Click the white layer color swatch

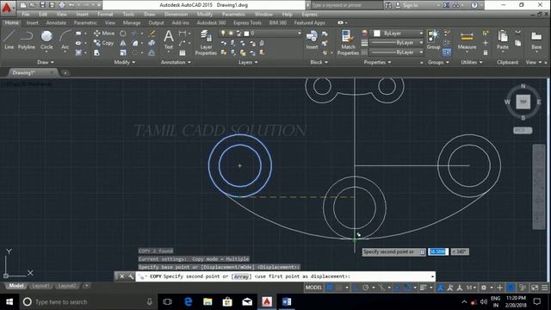tap(246, 34)
